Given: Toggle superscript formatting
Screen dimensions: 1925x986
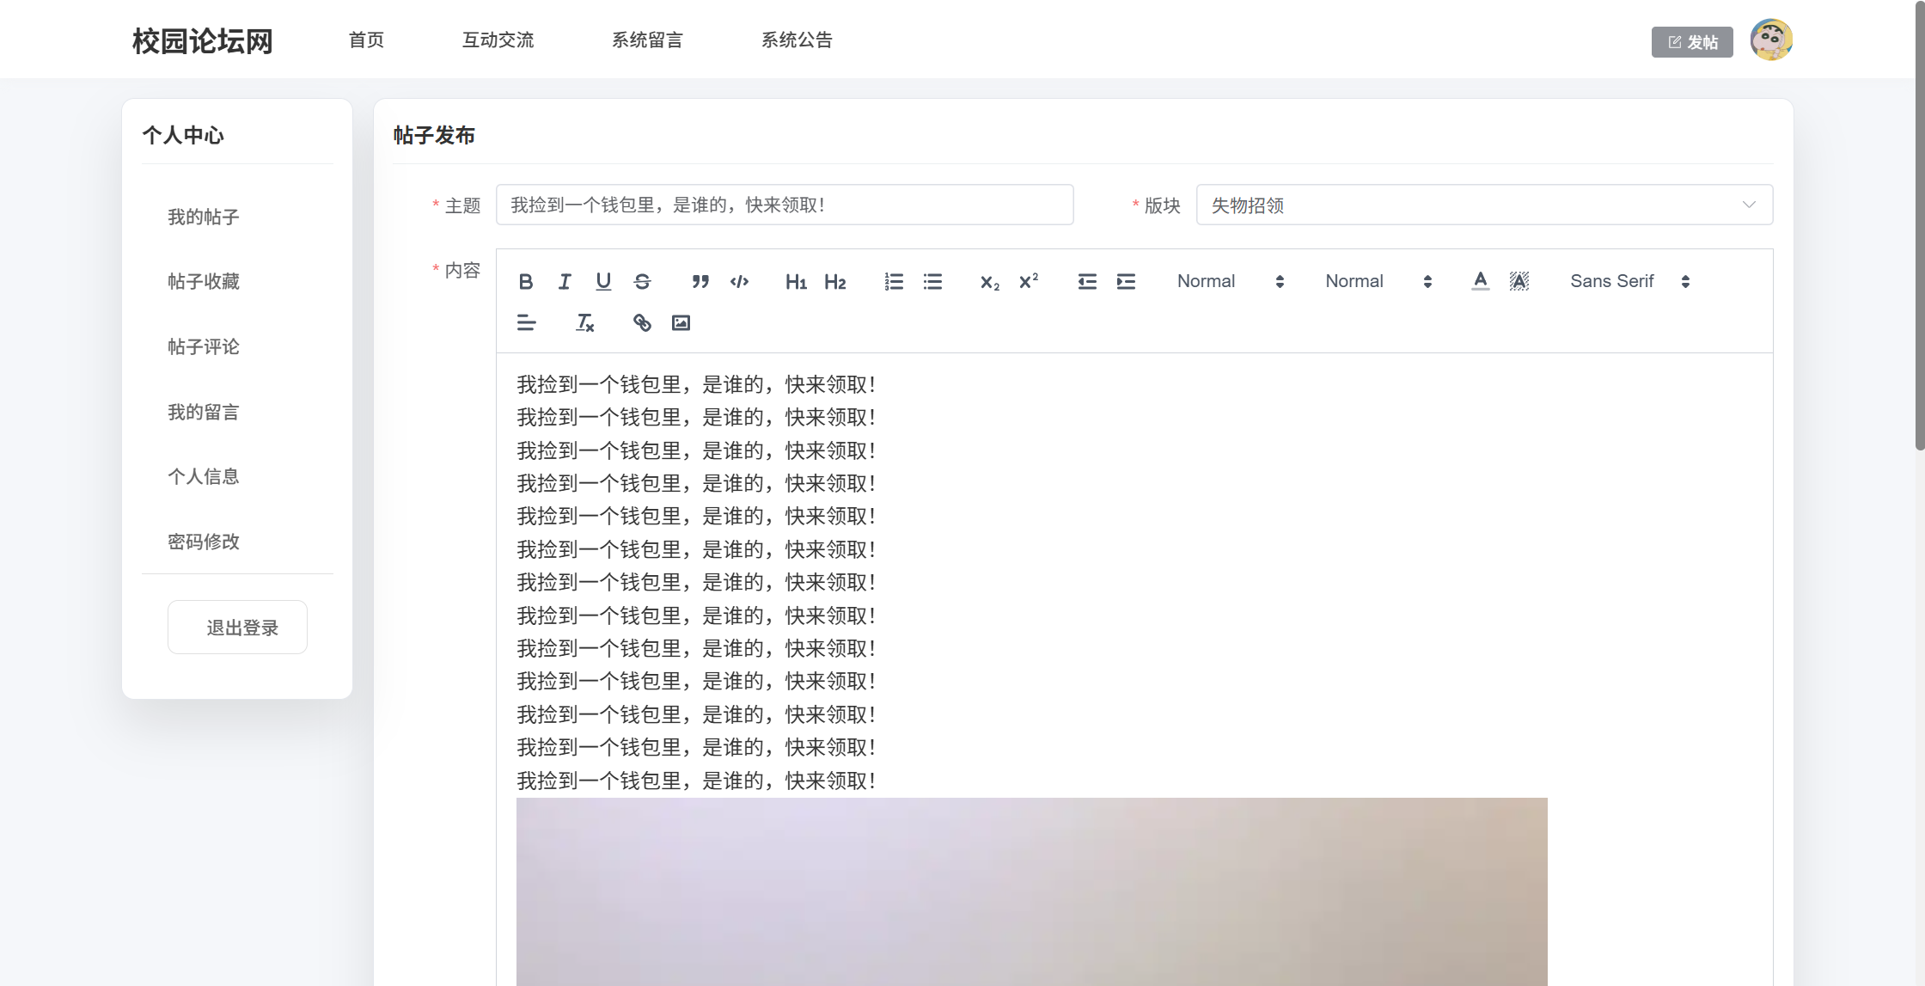Looking at the screenshot, I should coord(1029,281).
